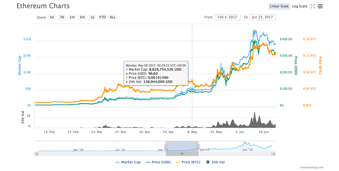Click the 0.08 BTC axis label

[x=310, y=72]
